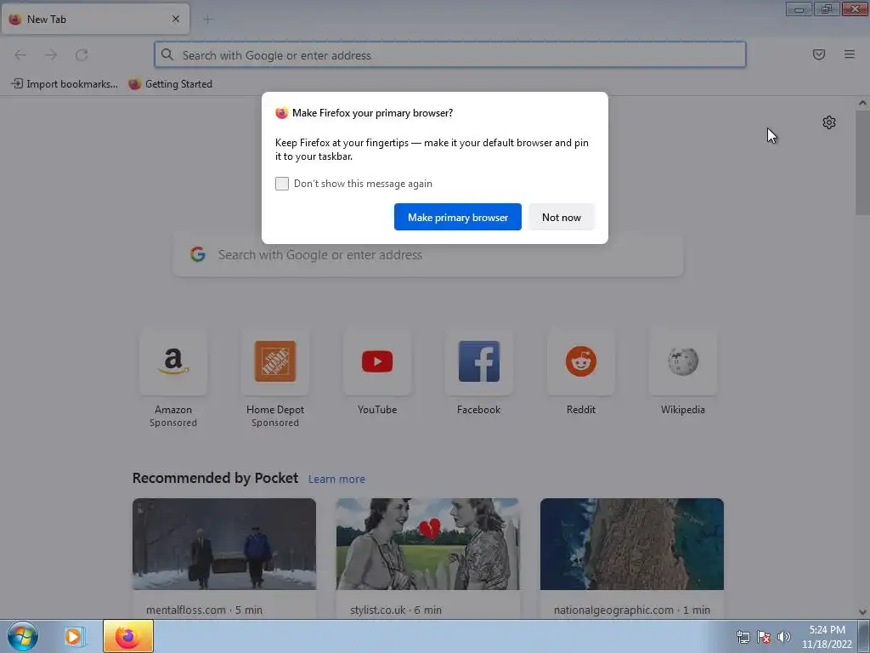Open the Windows Start menu
Image resolution: width=870 pixels, height=653 pixels.
(23, 636)
